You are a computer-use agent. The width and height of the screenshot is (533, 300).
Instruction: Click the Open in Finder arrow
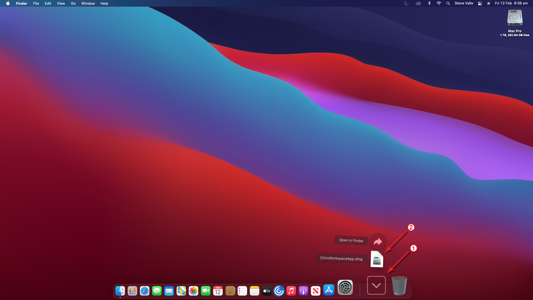point(378,242)
